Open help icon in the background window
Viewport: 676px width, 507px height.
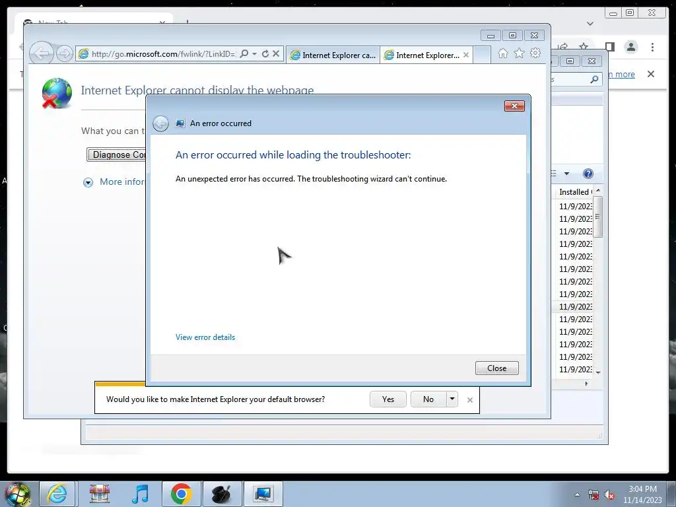(588, 174)
